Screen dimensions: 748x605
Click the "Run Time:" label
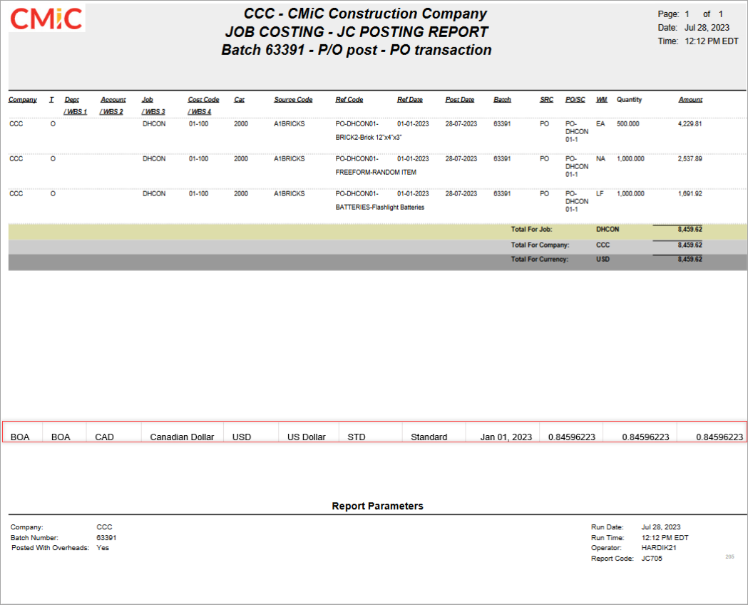tap(608, 538)
